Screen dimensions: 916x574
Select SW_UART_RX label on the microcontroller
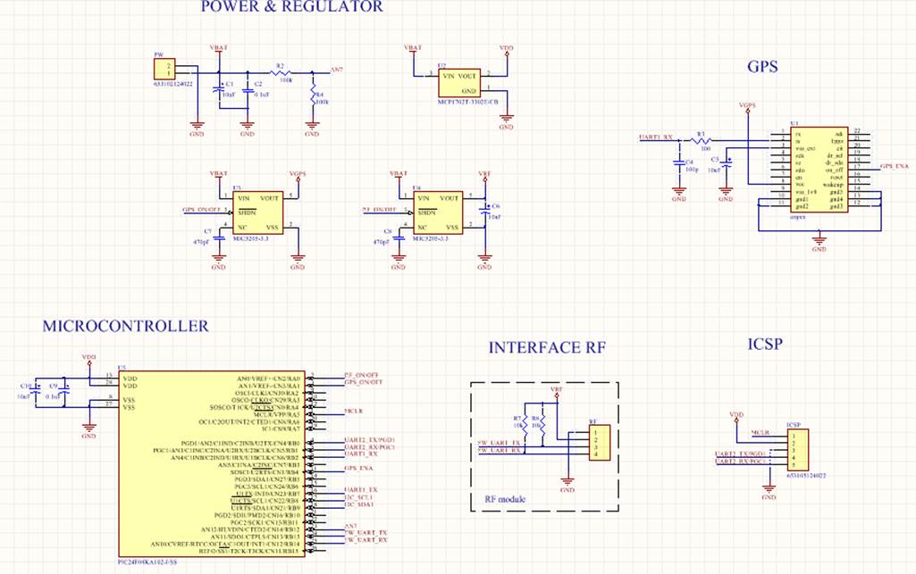(366, 540)
